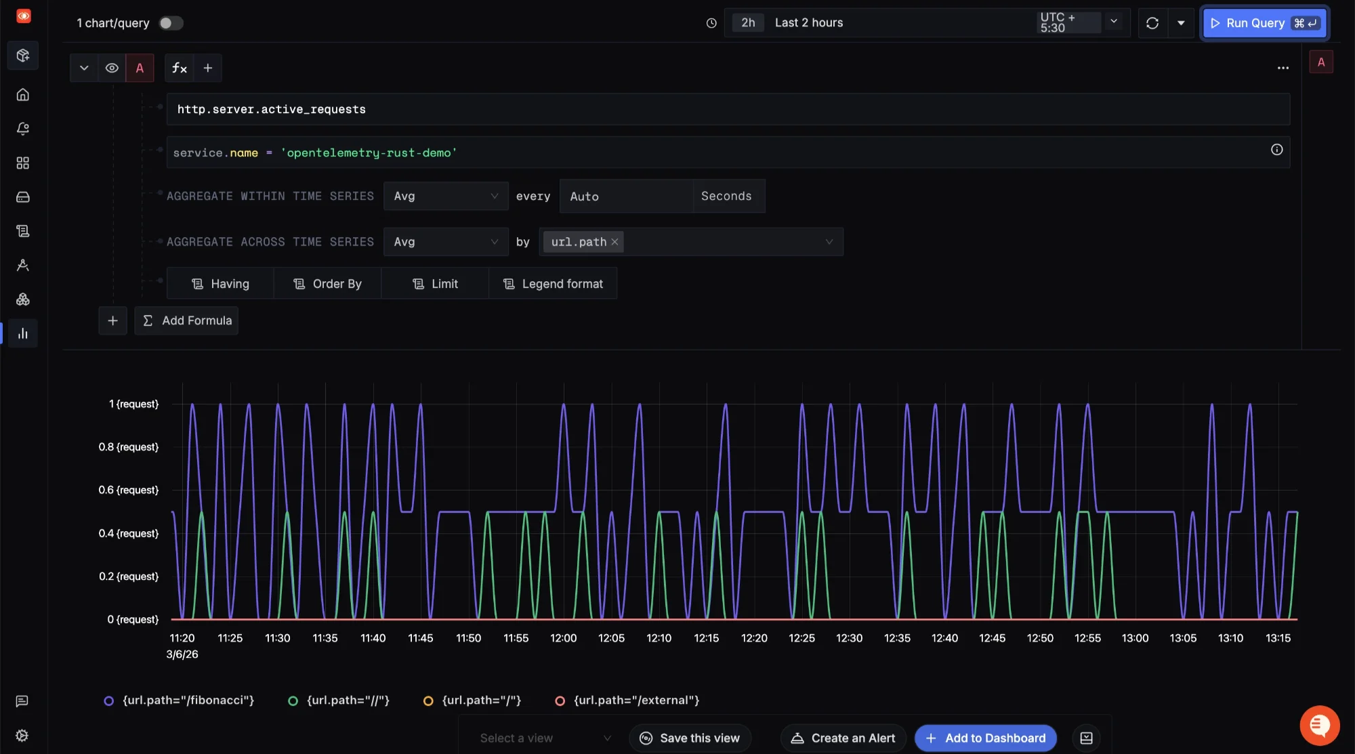
Task: Open the Avg aggregate within time series dropdown
Action: click(x=445, y=196)
